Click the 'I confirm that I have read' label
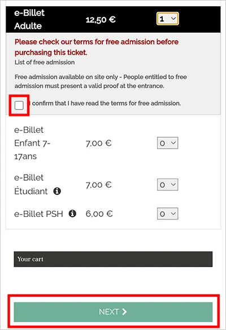This screenshot has width=226, height=330. 105,103
